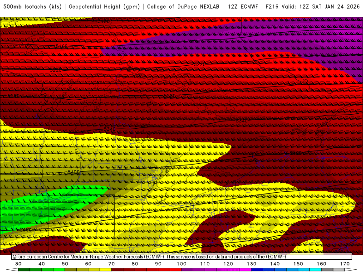The image size is (363, 272).
Task: Click the '30' color bar label
Action: pos(18,264)
